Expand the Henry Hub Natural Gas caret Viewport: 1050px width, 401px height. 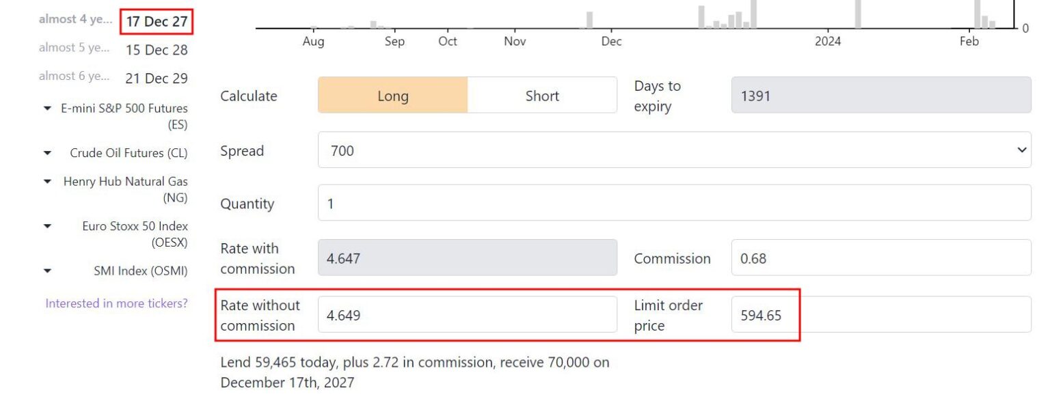coord(47,182)
